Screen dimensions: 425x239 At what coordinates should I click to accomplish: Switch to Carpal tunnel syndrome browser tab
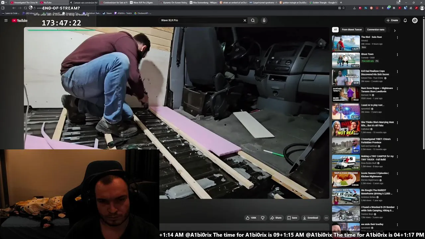coord(263,3)
